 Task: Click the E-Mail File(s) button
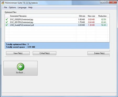tap(45, 53)
